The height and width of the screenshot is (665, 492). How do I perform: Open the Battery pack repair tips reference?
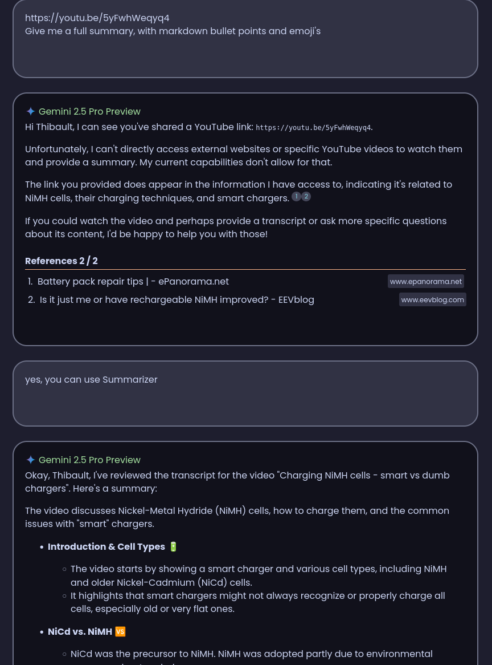[133, 281]
